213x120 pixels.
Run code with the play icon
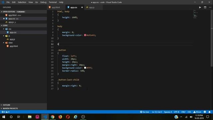pos(200,7)
